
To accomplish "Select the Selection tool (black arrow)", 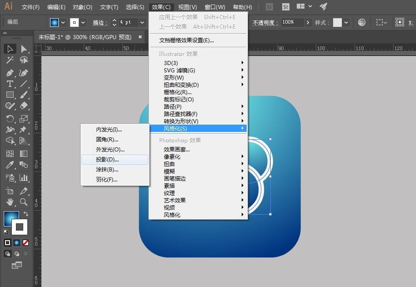I will pos(10,49).
